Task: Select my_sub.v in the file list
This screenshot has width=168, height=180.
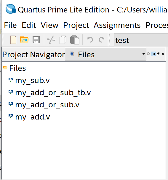Action: (x=33, y=80)
